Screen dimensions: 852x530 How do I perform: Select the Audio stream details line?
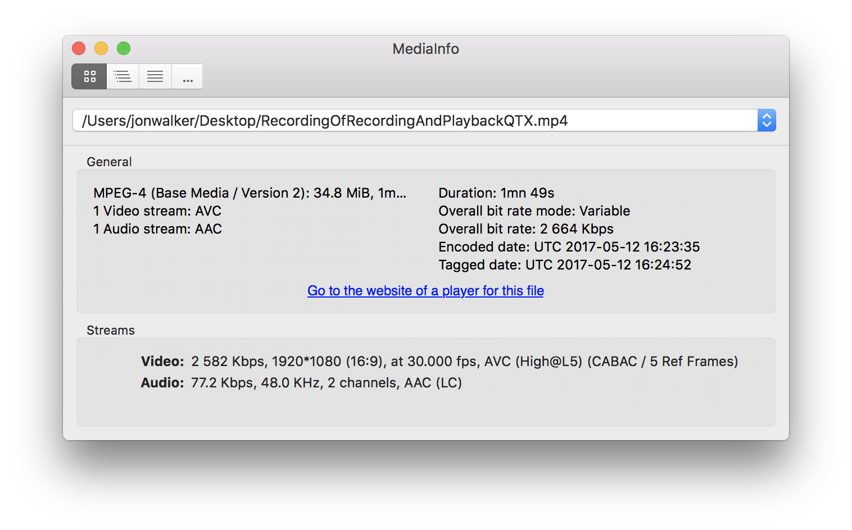301,382
